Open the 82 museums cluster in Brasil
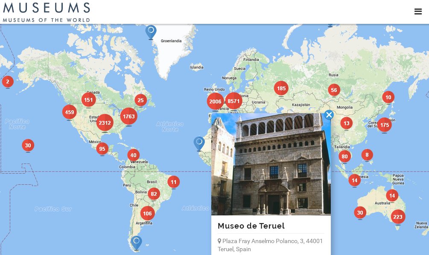429x255 pixels. (x=154, y=193)
